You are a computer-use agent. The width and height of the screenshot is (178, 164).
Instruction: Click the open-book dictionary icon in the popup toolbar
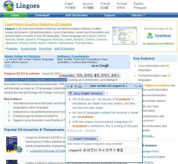coord(80,86)
